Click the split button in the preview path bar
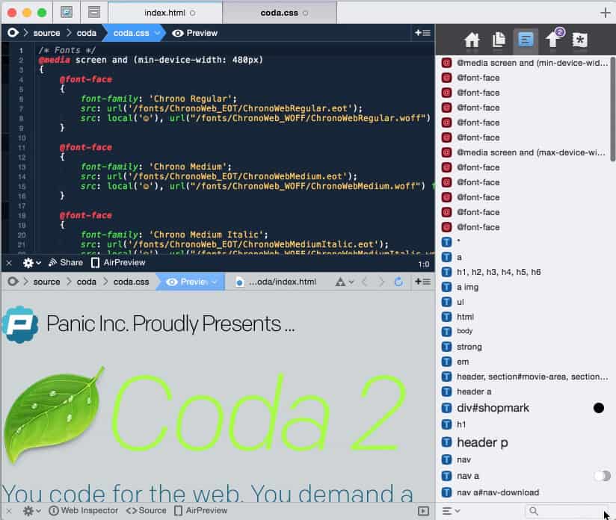616x520 pixels. (422, 282)
